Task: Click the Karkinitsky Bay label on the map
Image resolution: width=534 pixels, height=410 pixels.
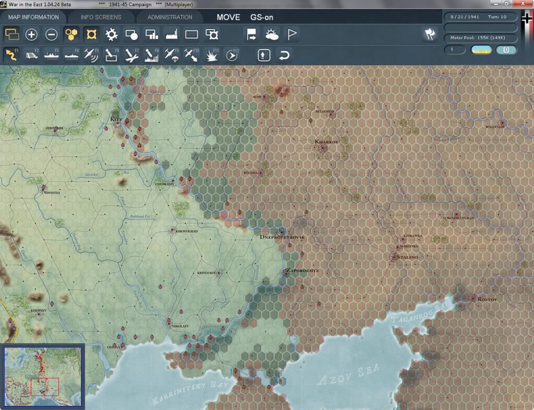Action: 190,393
